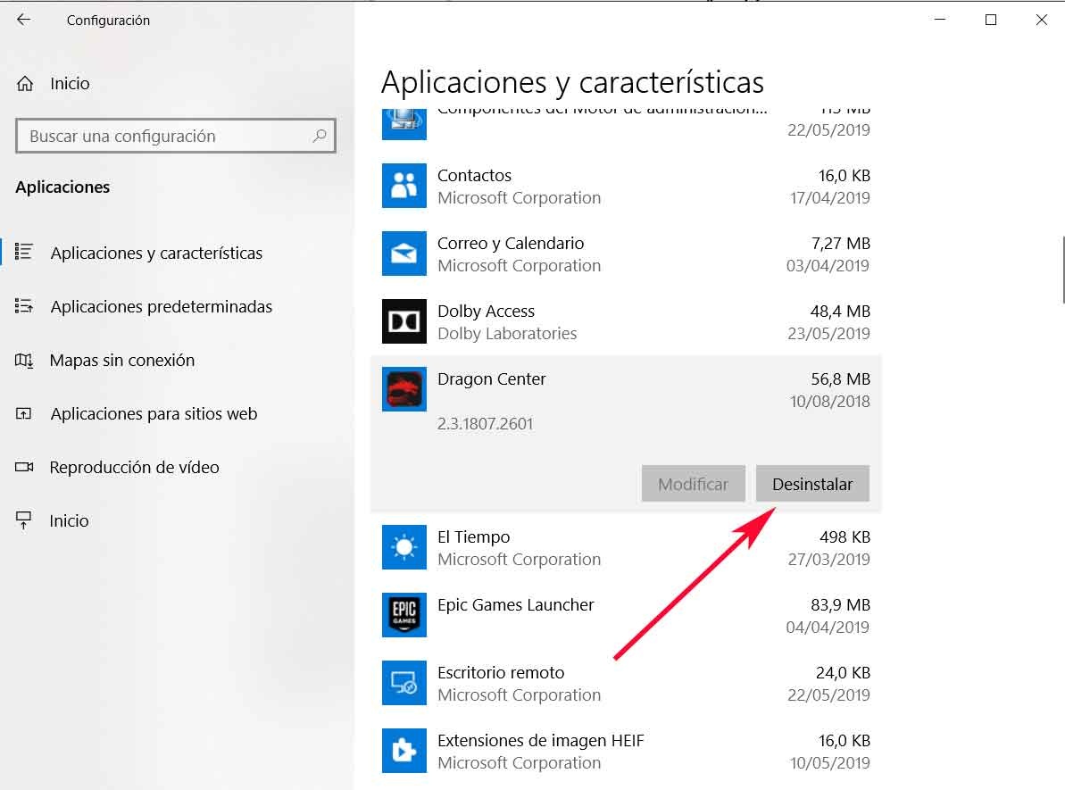Click the Aplicaciones y características page title
1065x790 pixels.
click(x=572, y=83)
